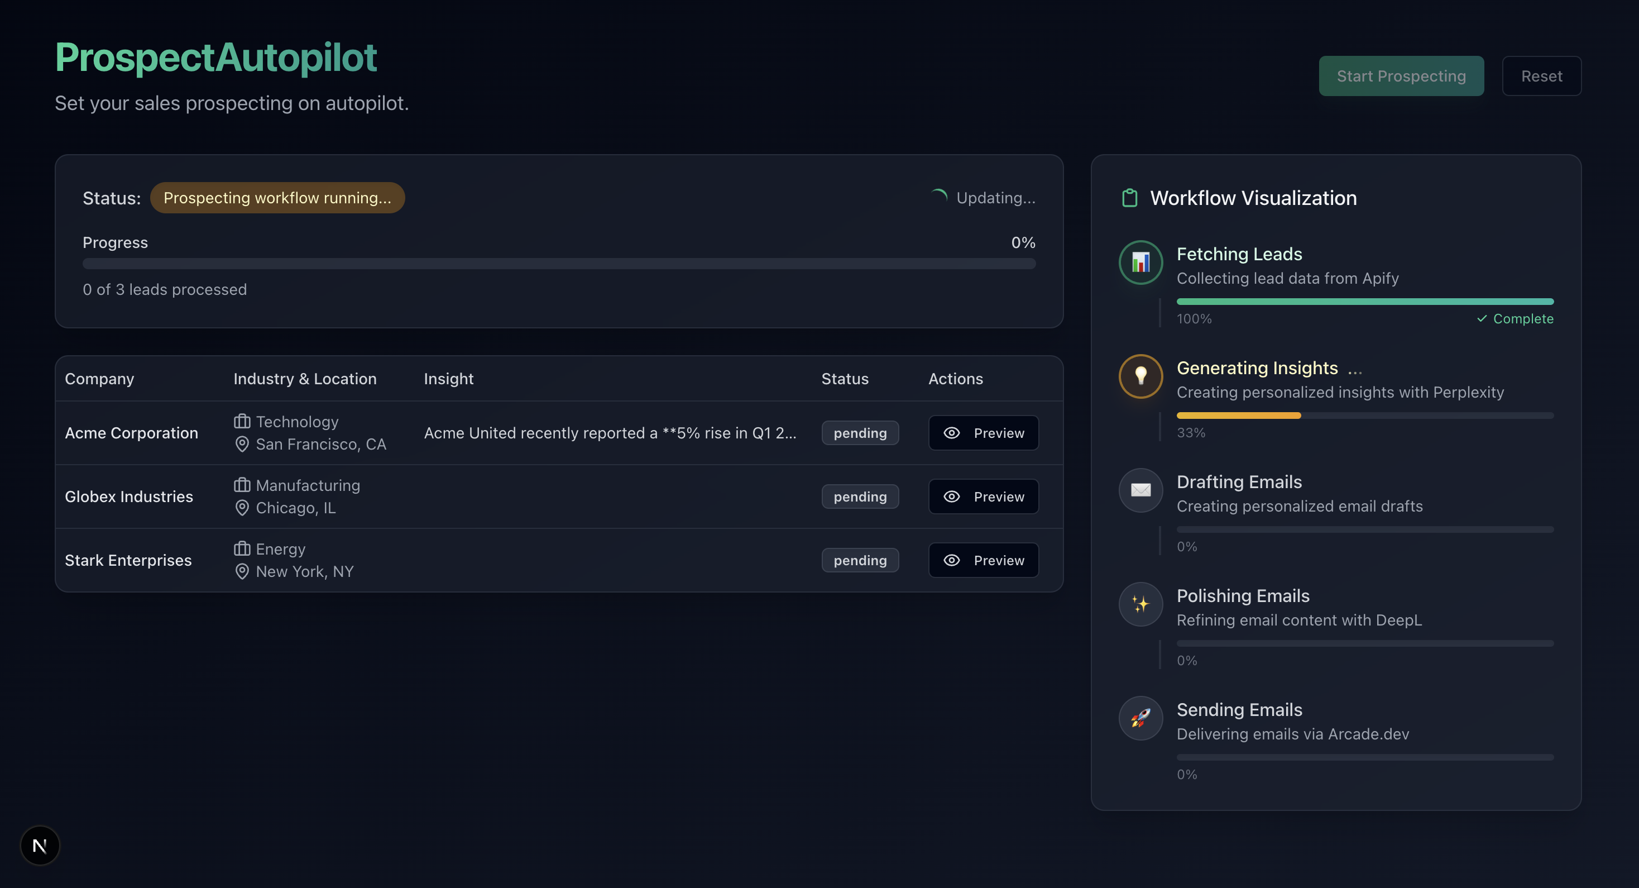Click the Sending Emails rocket icon
The image size is (1639, 888).
click(1140, 718)
